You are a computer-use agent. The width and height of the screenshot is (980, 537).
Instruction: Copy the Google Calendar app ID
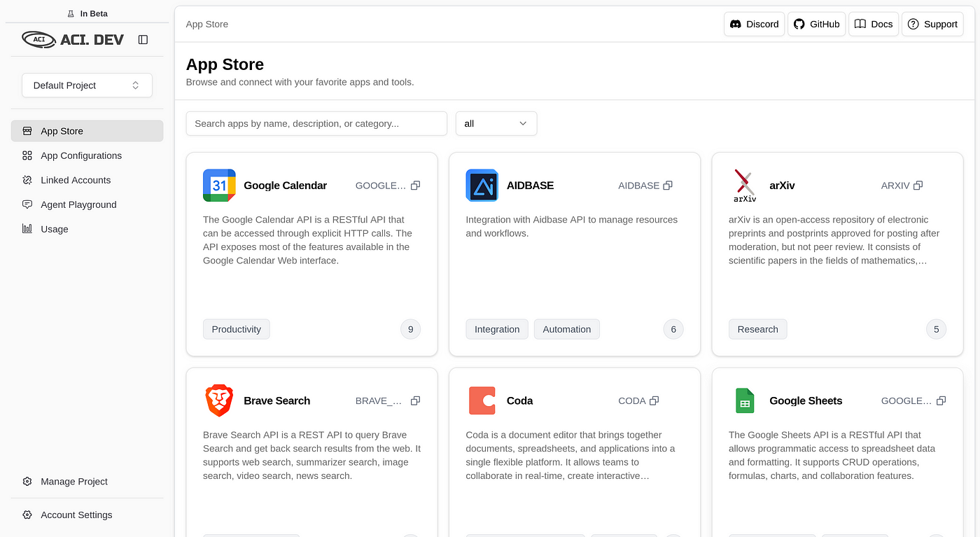pos(415,186)
